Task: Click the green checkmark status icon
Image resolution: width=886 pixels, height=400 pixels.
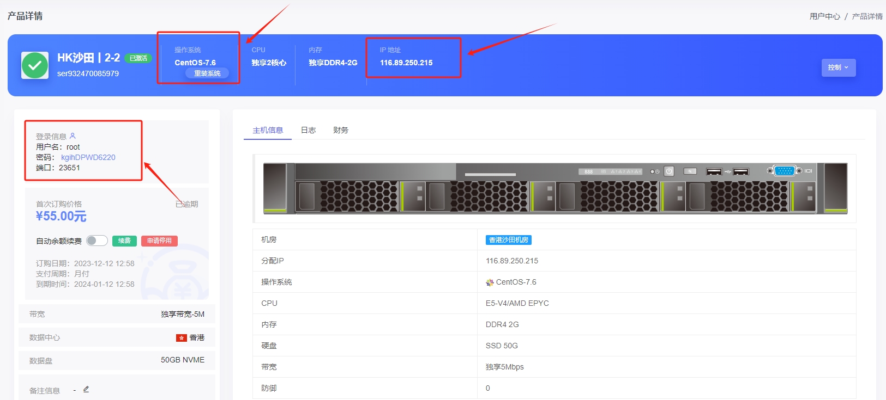Action: tap(35, 65)
